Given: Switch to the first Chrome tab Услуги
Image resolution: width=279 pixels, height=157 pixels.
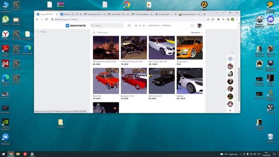Looking at the screenshot, I should coord(47,14).
